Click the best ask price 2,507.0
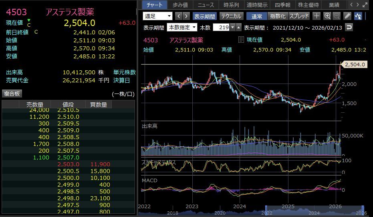373x217 pixels. tap(68, 157)
